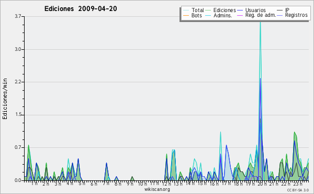Image resolution: width=314 pixels, height=194 pixels.
Task: Click the 1.5 value on y-axis
Action: point(18,115)
